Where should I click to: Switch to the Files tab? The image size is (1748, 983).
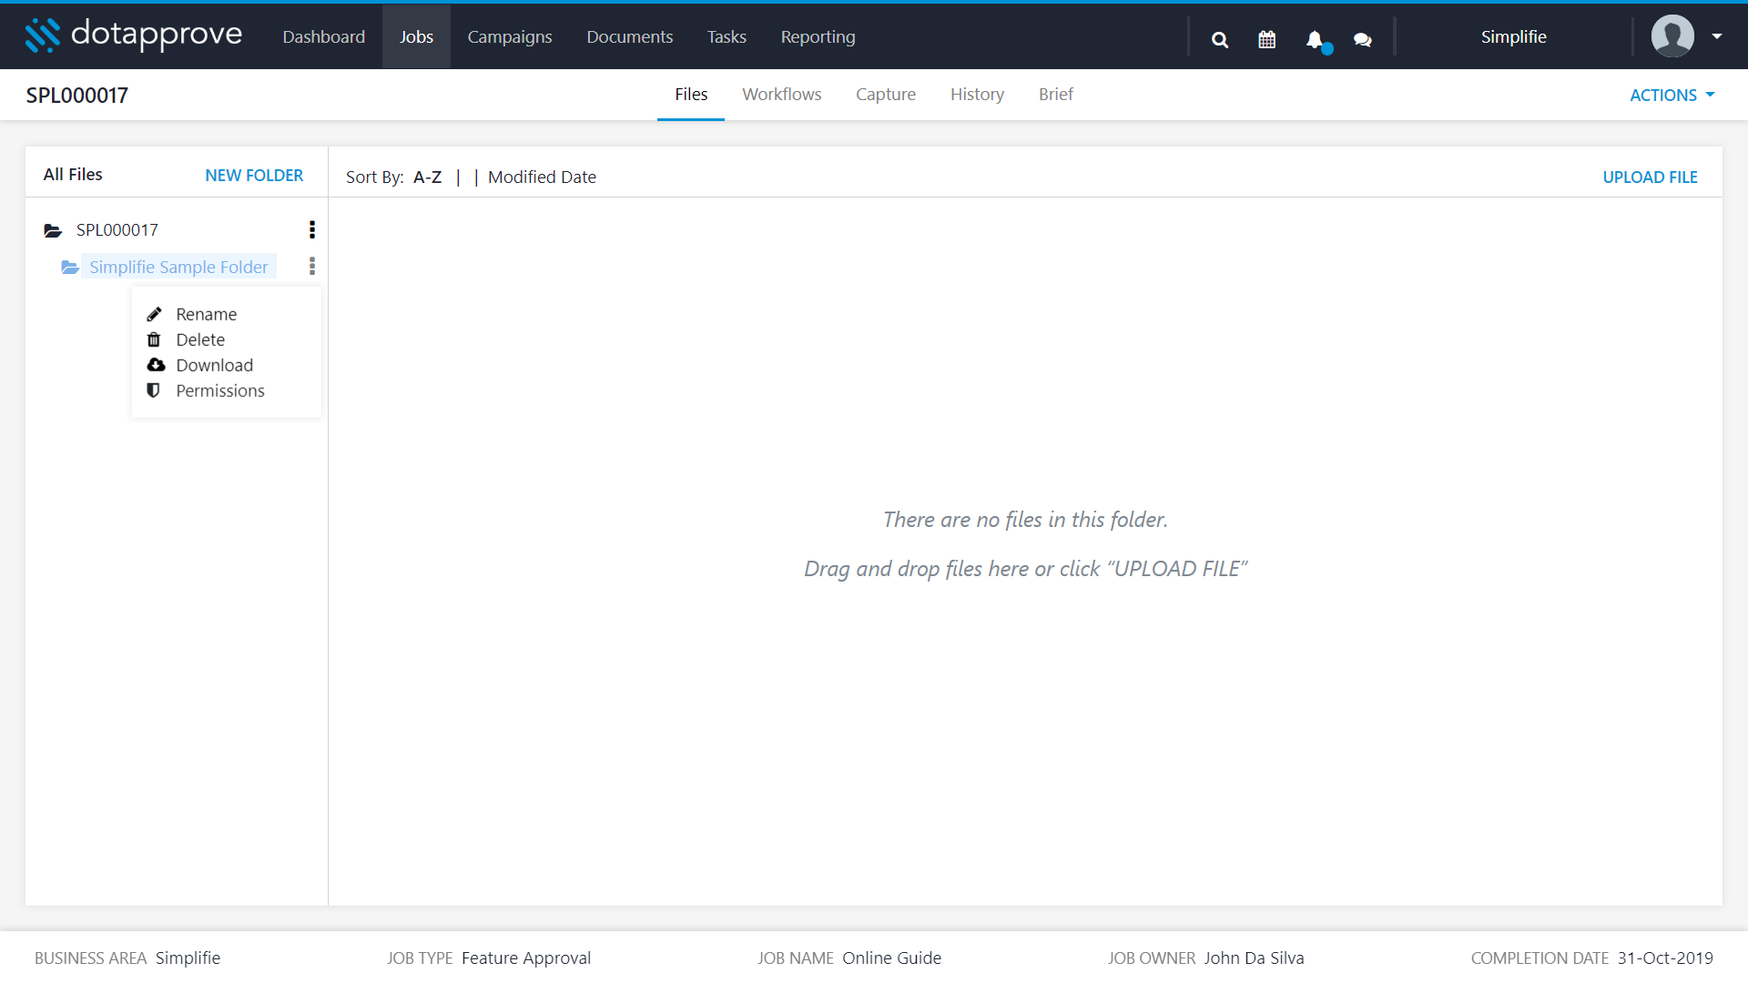click(x=691, y=95)
